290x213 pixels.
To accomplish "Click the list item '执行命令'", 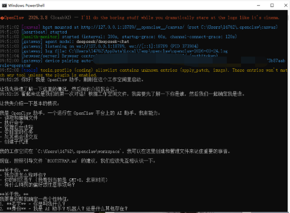I will (x=14, y=122).
